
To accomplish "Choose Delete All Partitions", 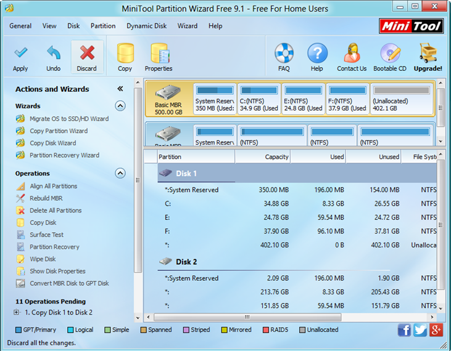I will click(56, 211).
